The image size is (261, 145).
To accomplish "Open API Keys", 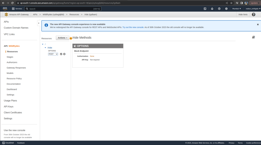I will tap(8, 106).
